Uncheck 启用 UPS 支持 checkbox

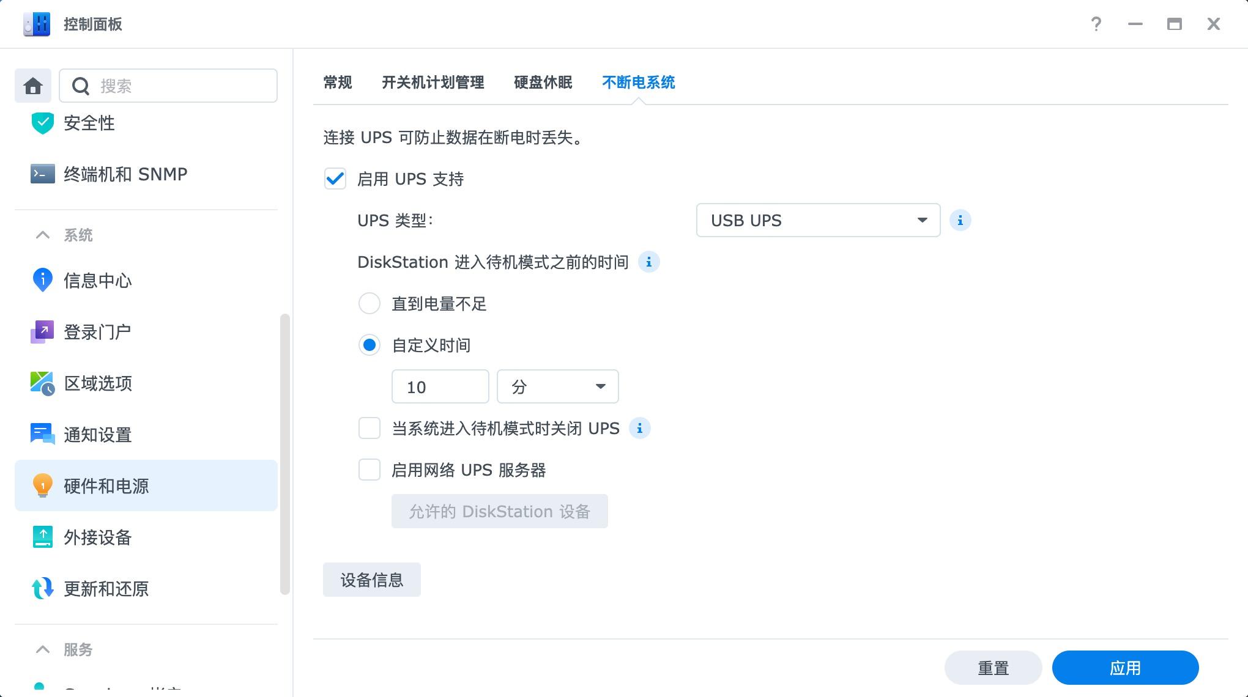[x=335, y=179]
